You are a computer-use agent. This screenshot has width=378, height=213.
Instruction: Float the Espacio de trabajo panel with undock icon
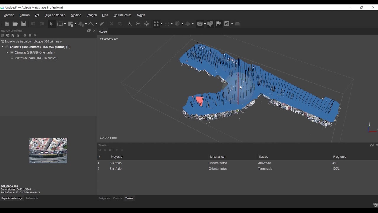89,30
